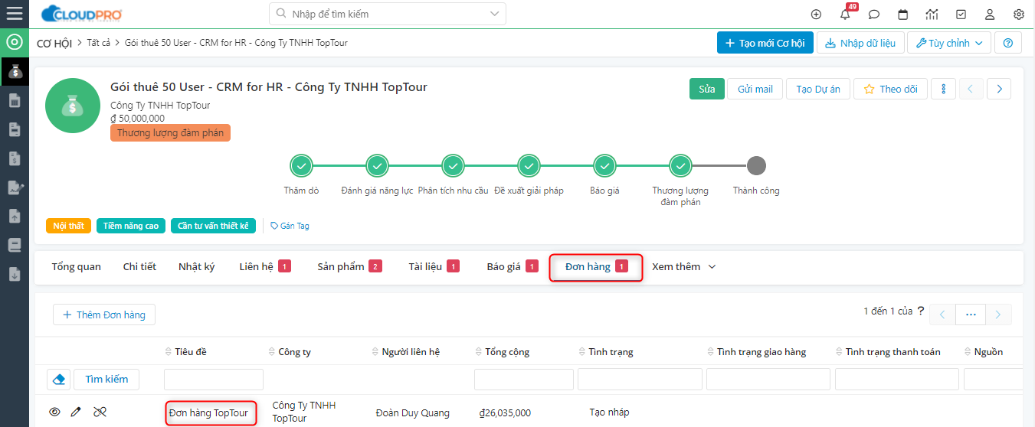
Task: Show total record count question mark
Action: 921,311
